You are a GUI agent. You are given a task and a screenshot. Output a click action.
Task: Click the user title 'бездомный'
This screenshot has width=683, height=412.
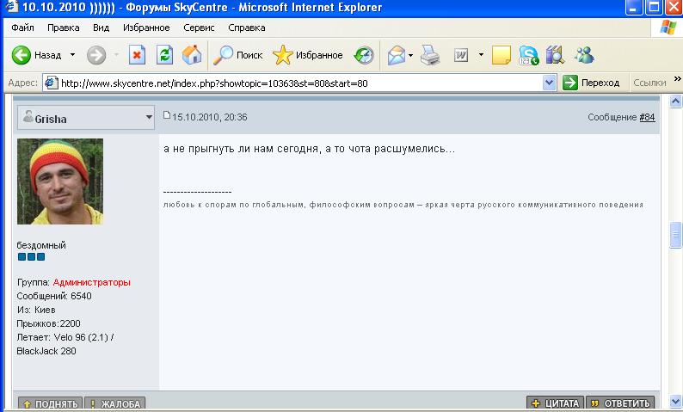pos(41,245)
